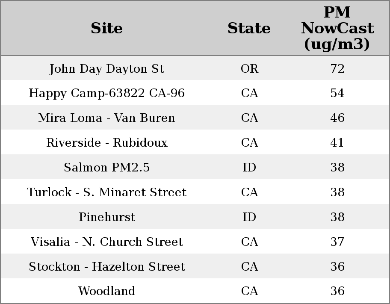Click Stockton - Hazelton Street site name
The height and width of the screenshot is (304, 390).
(106, 267)
